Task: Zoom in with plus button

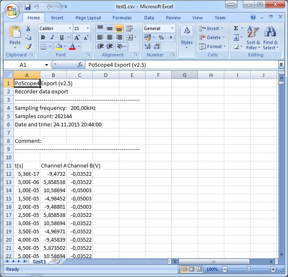Action: point(273,270)
